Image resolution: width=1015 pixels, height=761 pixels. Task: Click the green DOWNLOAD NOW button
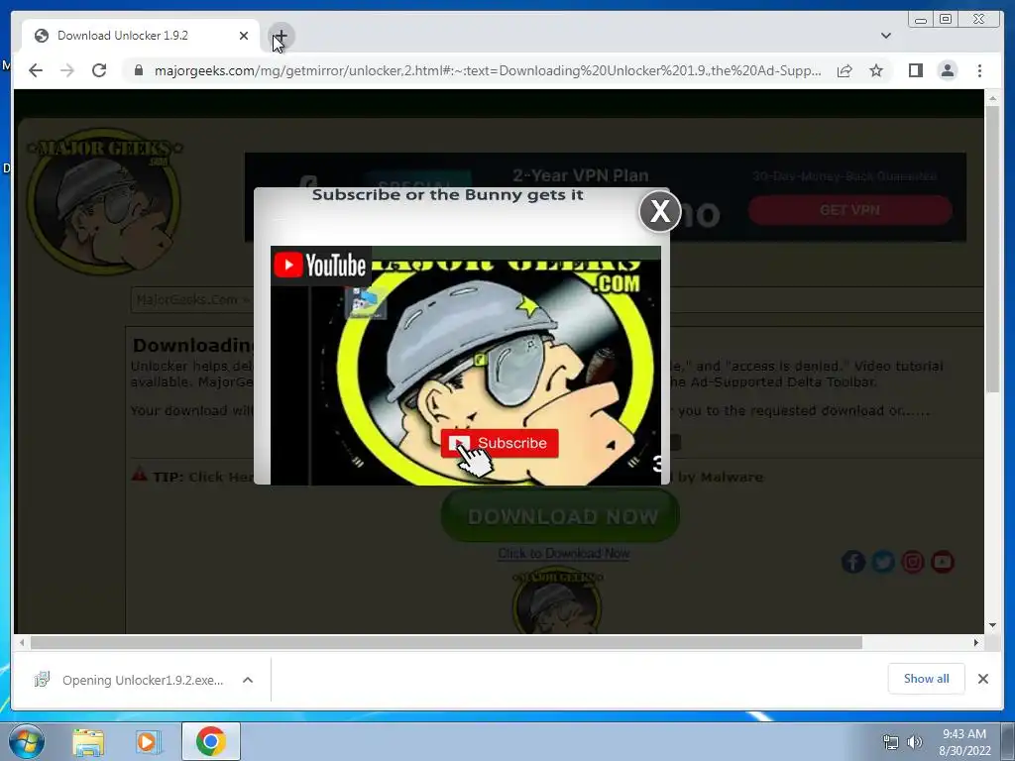[x=561, y=515]
